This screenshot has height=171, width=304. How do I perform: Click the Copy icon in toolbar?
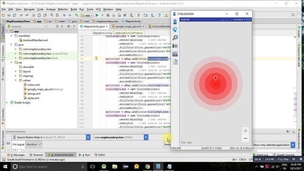(39, 15)
